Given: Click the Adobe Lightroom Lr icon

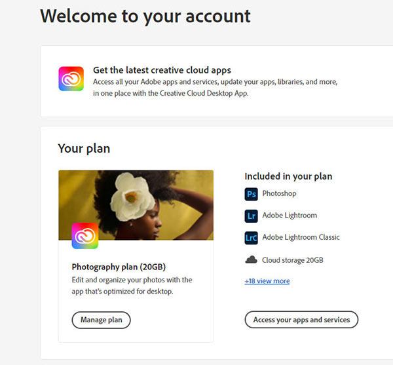Looking at the screenshot, I should (251, 216).
